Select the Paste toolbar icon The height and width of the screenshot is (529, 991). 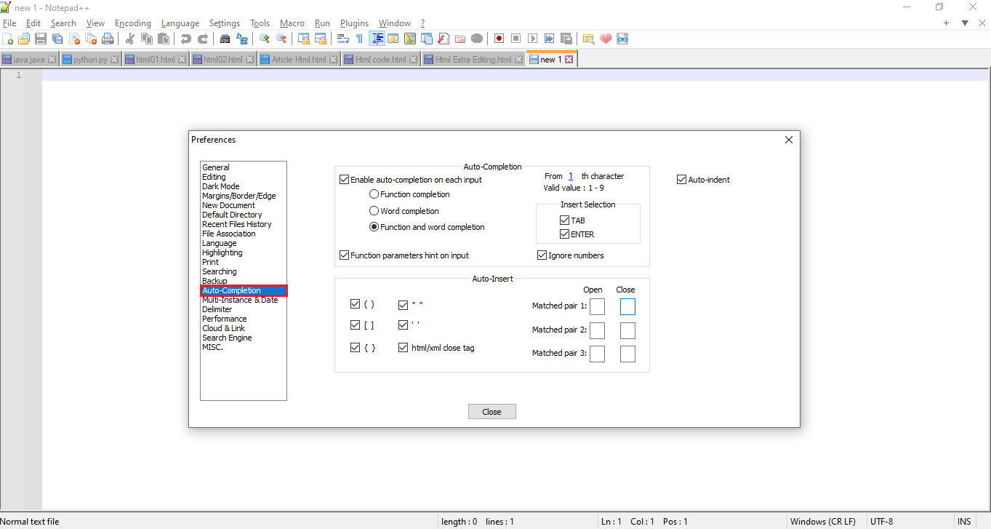(x=163, y=39)
